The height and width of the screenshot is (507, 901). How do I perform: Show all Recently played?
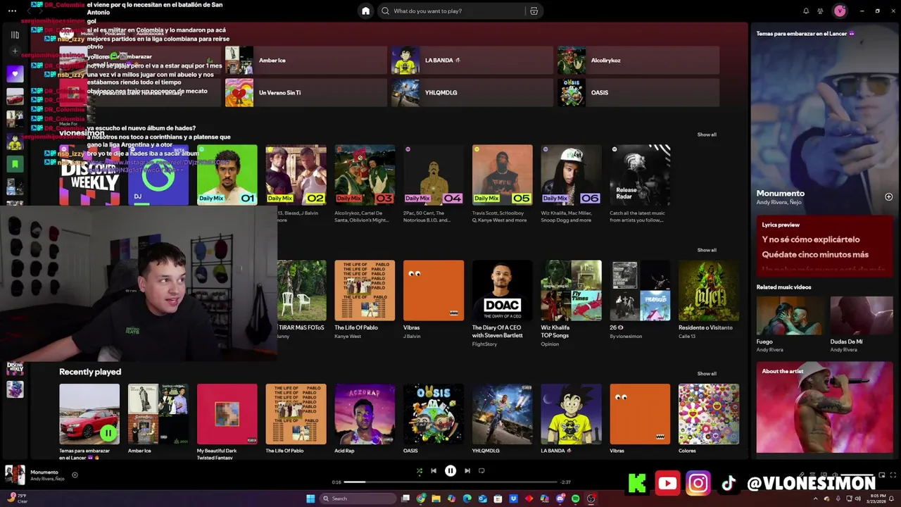point(707,373)
